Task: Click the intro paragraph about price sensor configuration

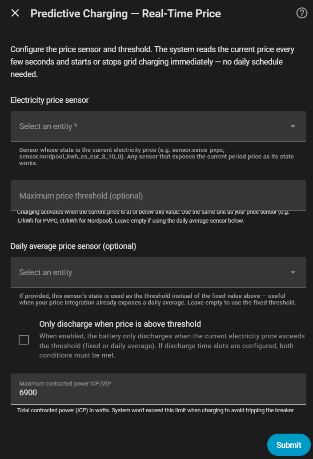Action: 152,62
